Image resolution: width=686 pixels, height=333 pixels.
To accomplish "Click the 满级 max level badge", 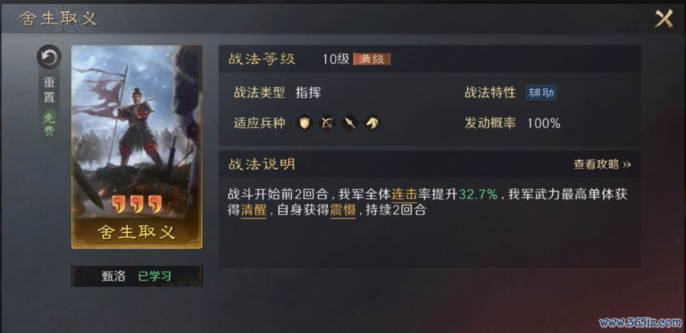I will pos(372,59).
